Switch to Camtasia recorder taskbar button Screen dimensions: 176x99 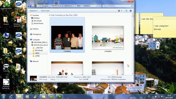point(60,97)
